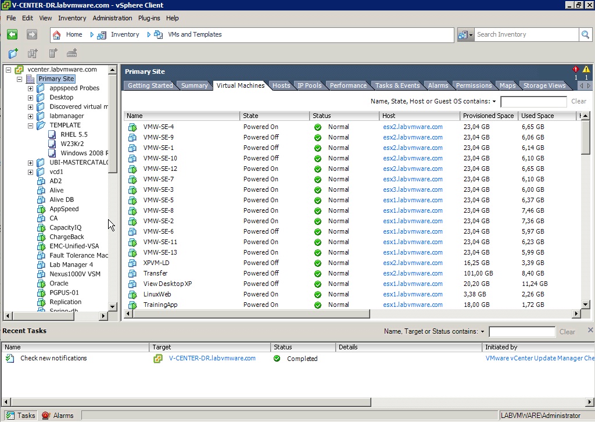Image resolution: width=595 pixels, height=422 pixels.
Task: Click the Alarms bell icon in status bar
Action: [x=46, y=416]
